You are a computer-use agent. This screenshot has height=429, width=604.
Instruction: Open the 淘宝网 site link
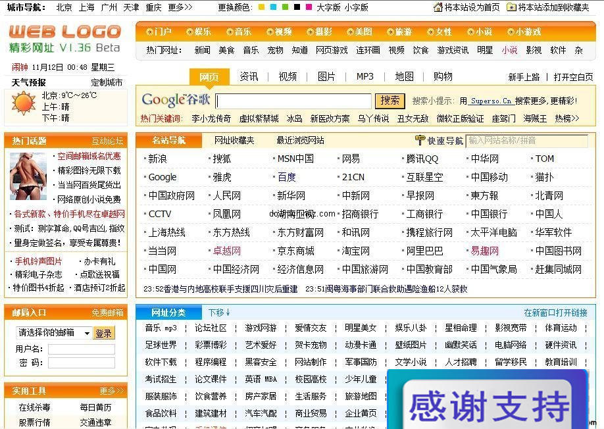[x=355, y=251]
